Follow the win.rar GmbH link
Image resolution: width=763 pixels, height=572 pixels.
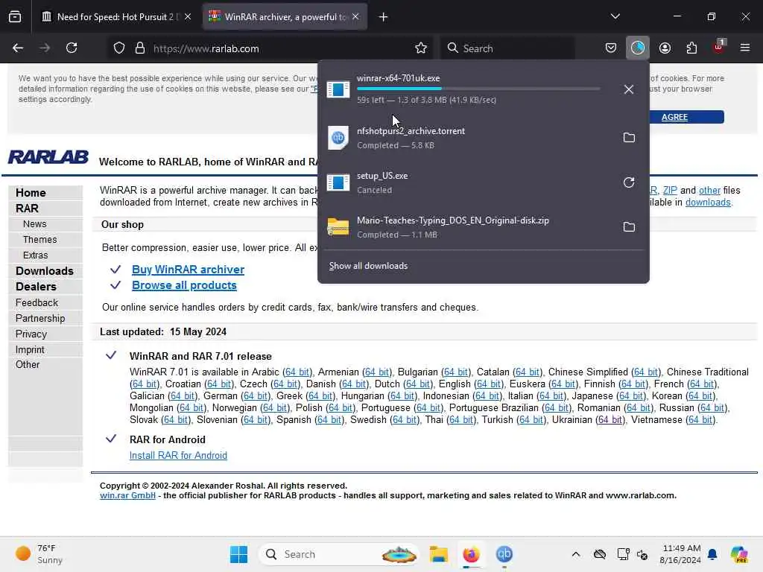pos(127,495)
